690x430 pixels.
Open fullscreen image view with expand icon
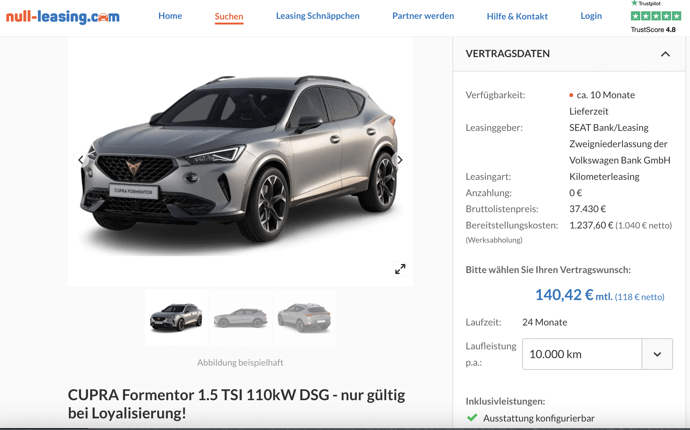(x=400, y=269)
